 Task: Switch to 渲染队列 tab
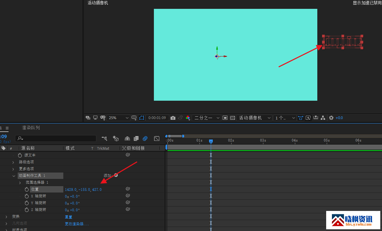coord(31,128)
